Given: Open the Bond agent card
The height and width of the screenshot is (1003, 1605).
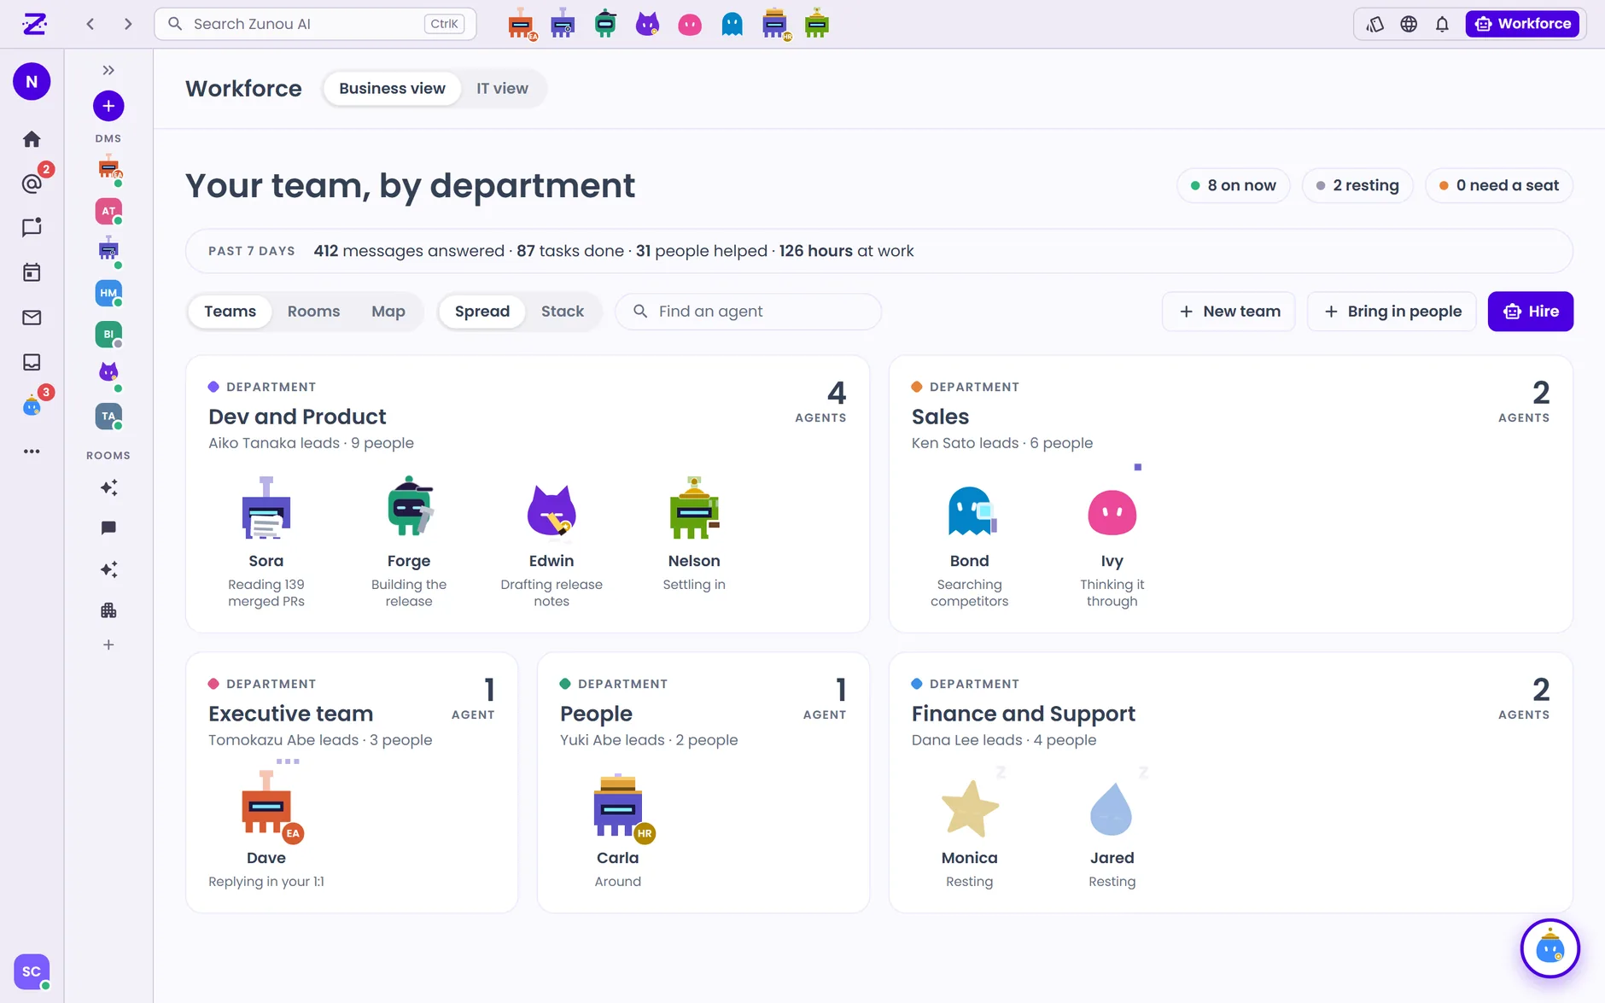Looking at the screenshot, I should pyautogui.click(x=970, y=543).
